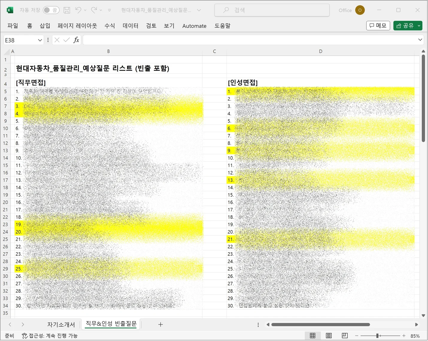
Task: Click the Redo arrow icon
Action: (94, 10)
